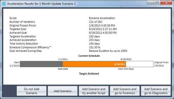Click the Current Schedule heading
This screenshot has width=174, height=99.
[x=89, y=56]
